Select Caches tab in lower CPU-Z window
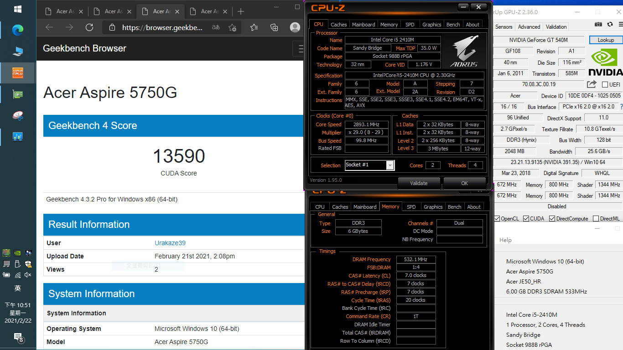The width and height of the screenshot is (623, 350). pos(340,207)
